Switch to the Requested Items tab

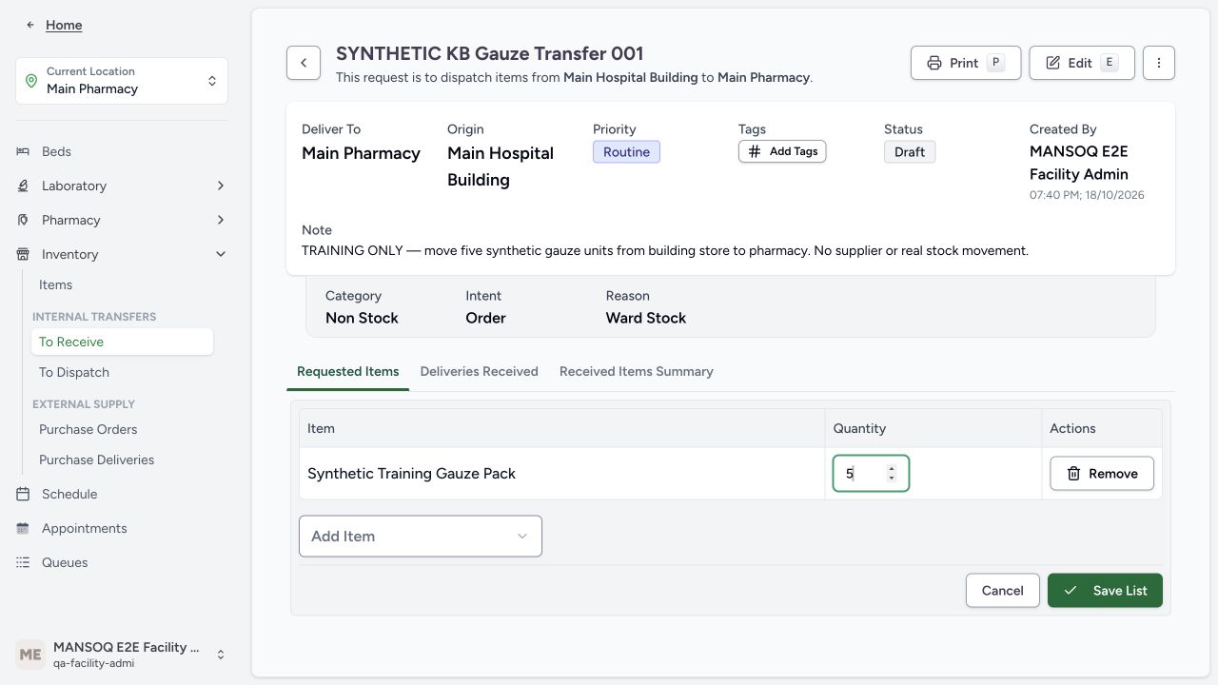347,371
